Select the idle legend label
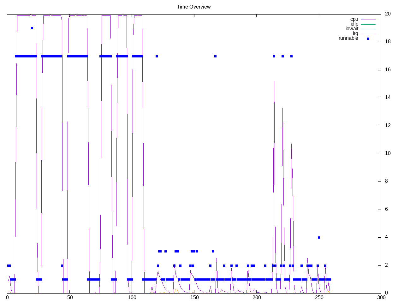The width and height of the screenshot is (404, 303). [x=354, y=24]
